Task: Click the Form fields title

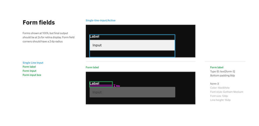Action: tap(39, 22)
